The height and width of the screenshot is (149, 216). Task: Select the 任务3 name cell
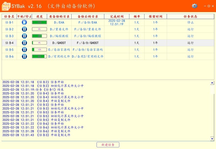tap(9, 36)
